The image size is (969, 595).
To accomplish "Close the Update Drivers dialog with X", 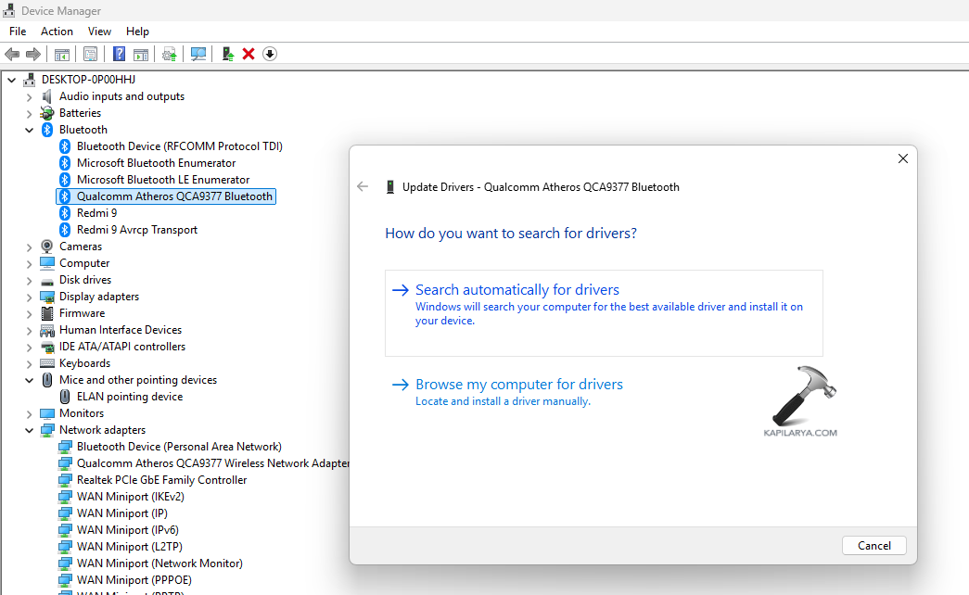I will pyautogui.click(x=903, y=158).
